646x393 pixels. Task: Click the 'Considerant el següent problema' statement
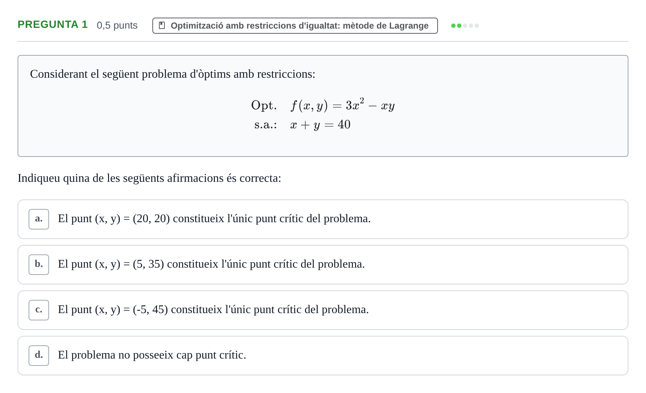pyautogui.click(x=172, y=74)
